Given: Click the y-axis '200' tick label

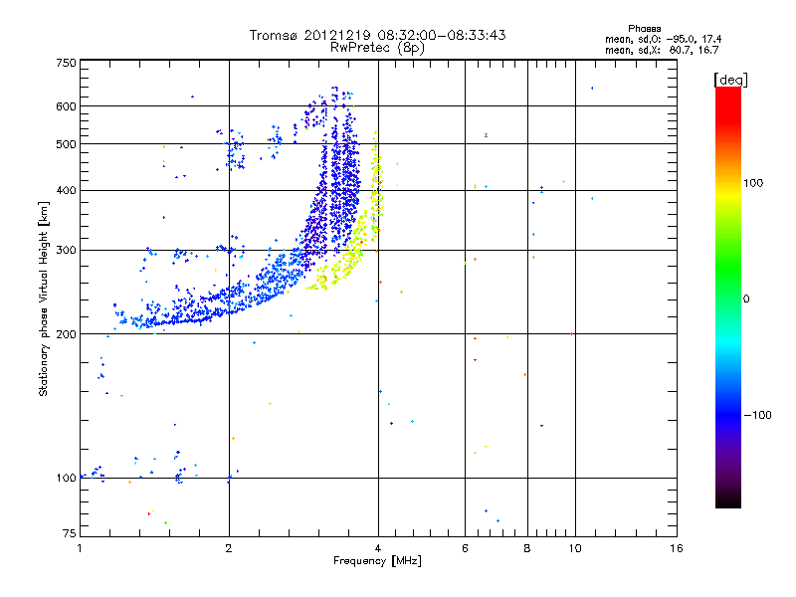Looking at the screenshot, I should click(66, 334).
